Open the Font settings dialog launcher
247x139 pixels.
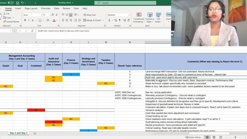click(58, 26)
